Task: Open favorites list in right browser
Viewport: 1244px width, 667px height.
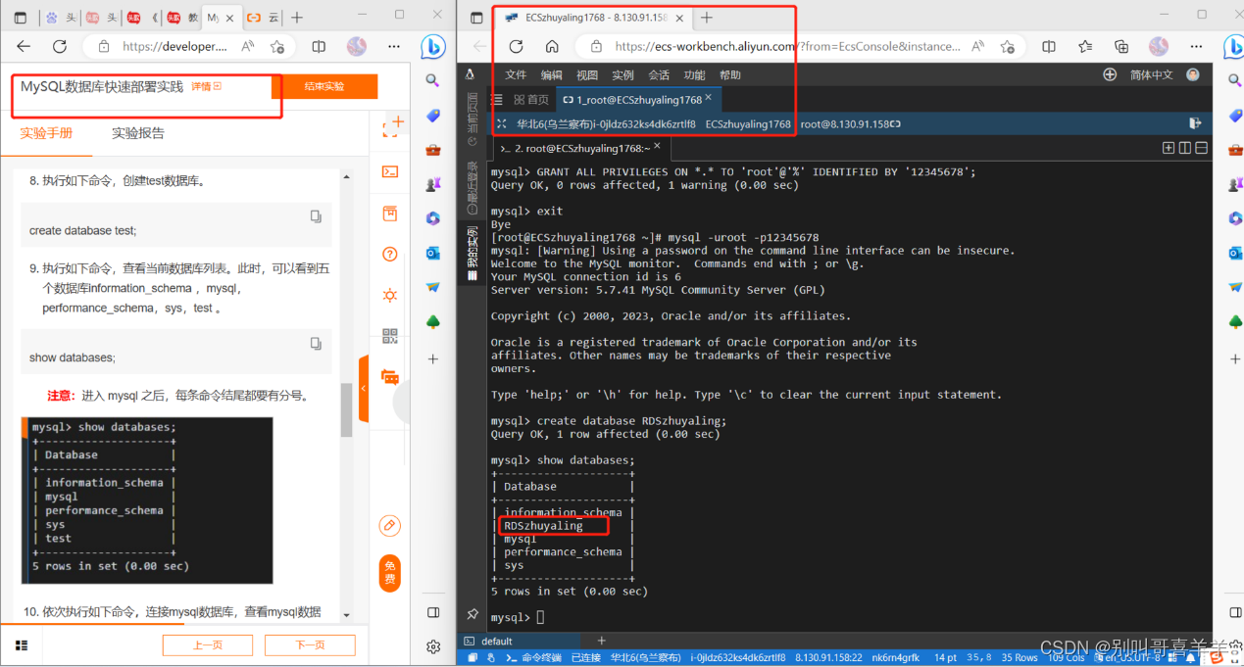Action: click(1085, 46)
